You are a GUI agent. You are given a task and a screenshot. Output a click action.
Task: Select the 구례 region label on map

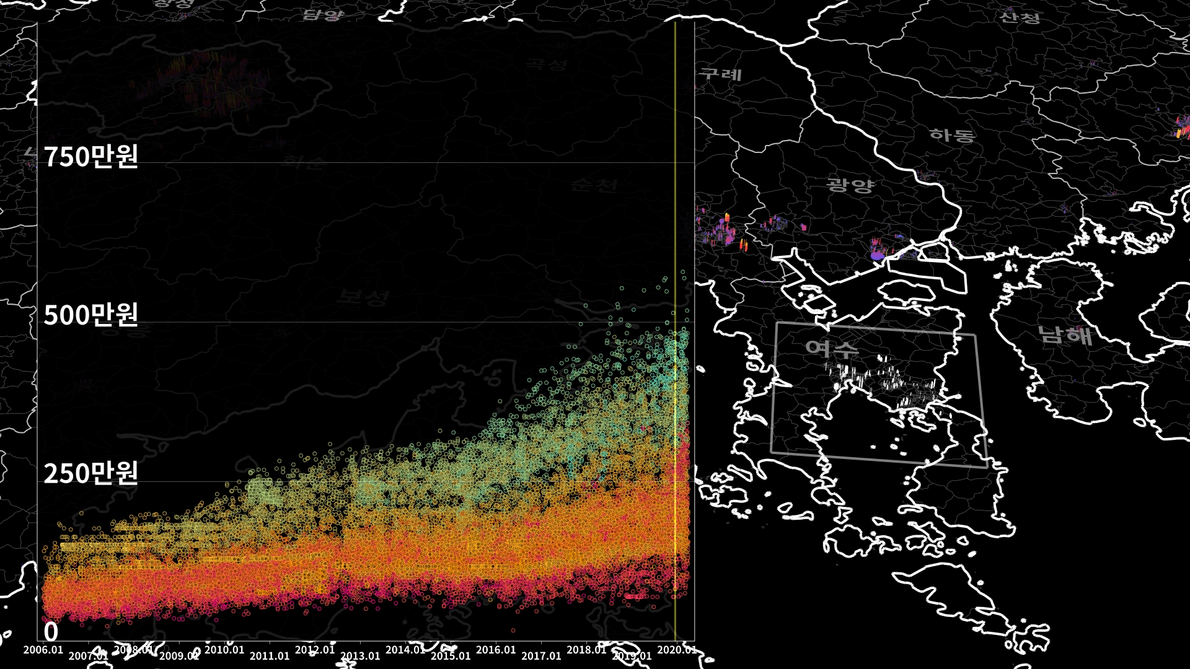click(x=721, y=74)
